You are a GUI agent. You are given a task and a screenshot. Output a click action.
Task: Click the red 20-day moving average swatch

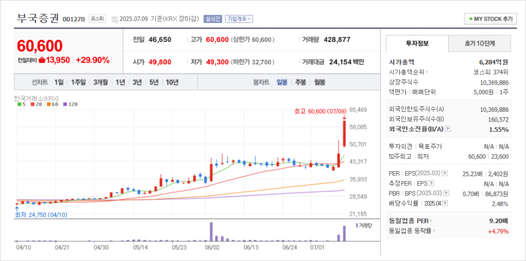click(32, 104)
